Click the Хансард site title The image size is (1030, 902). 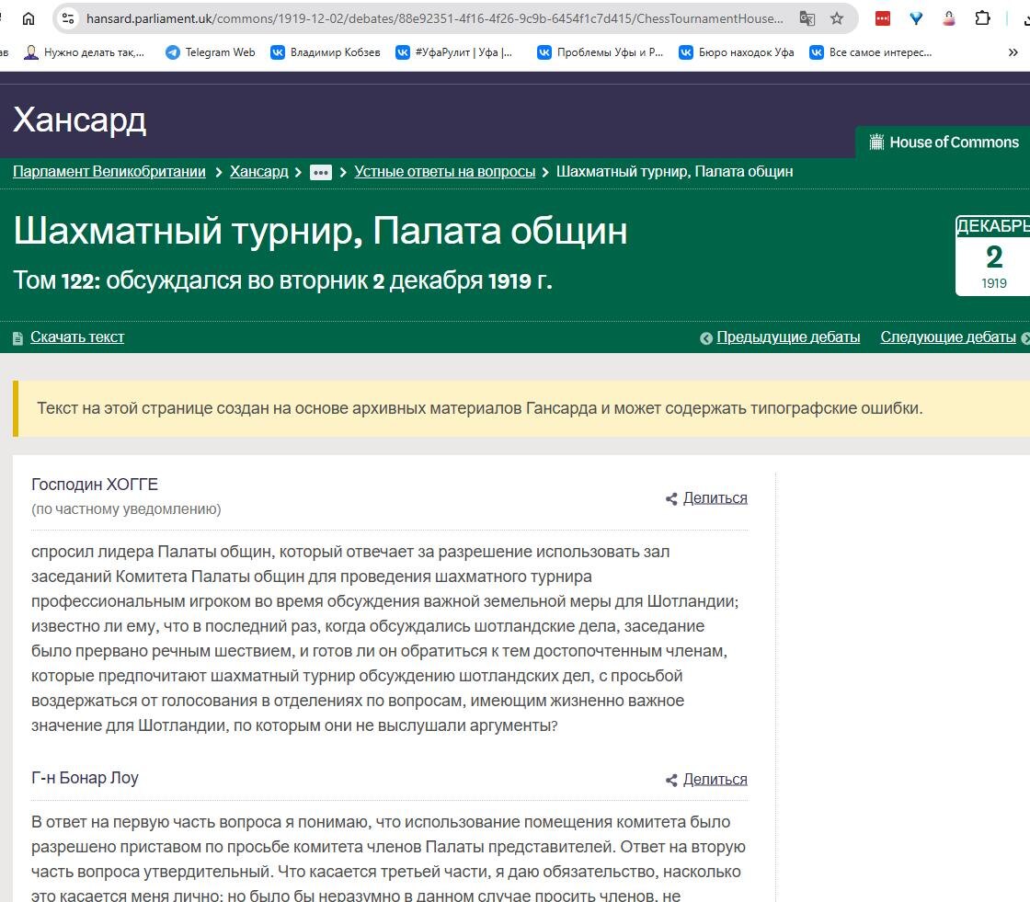coord(79,120)
